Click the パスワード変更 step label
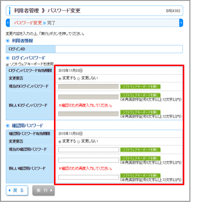This screenshot has width=223, height=202. (x=28, y=23)
